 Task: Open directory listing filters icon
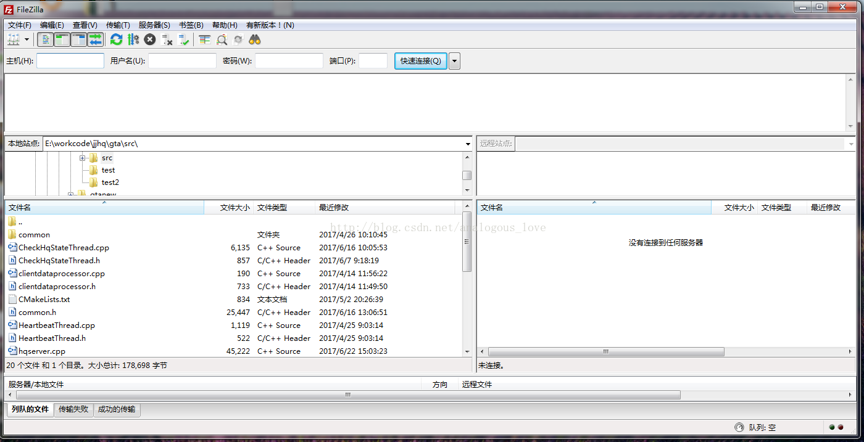click(205, 39)
